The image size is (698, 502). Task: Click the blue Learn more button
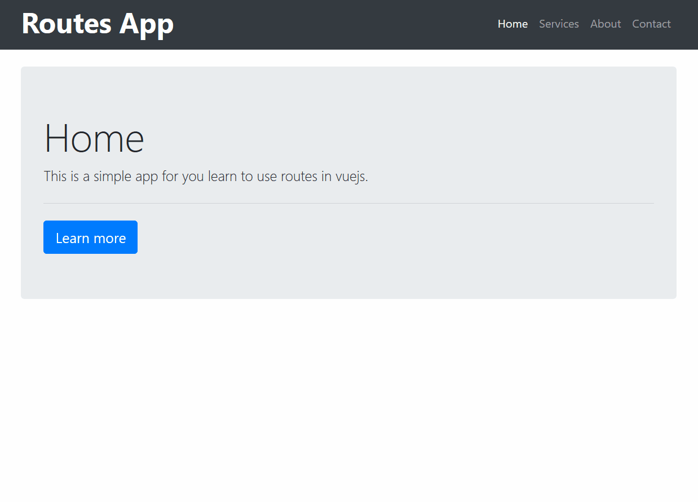[90, 237]
